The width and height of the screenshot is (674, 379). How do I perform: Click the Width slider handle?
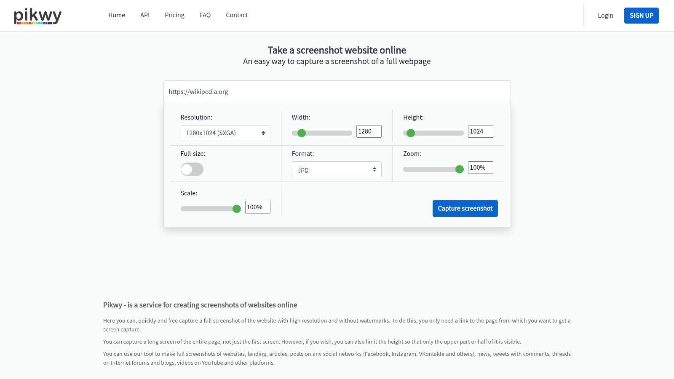(x=302, y=133)
